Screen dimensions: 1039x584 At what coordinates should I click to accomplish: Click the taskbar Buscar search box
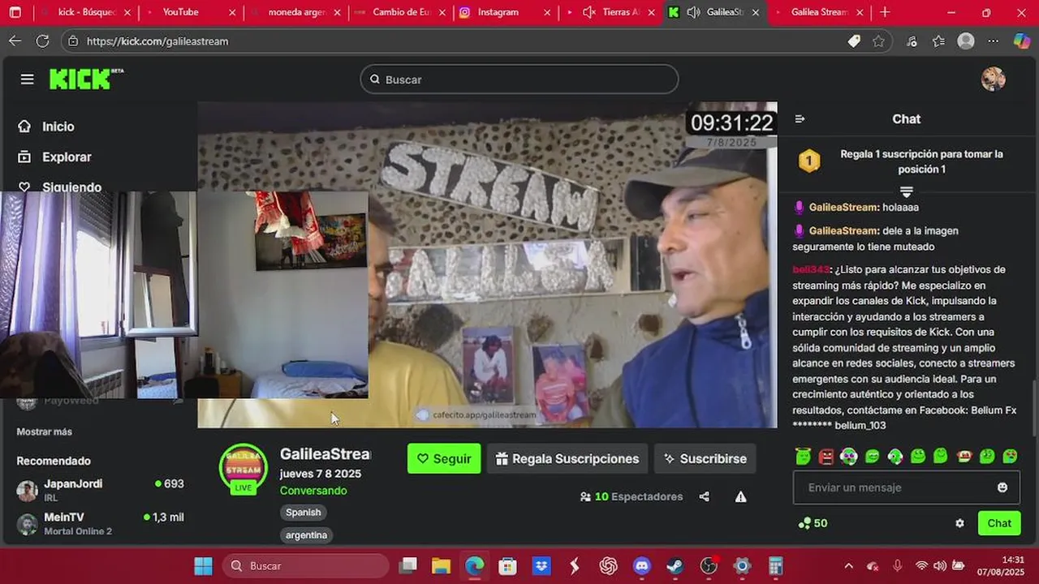[305, 565]
